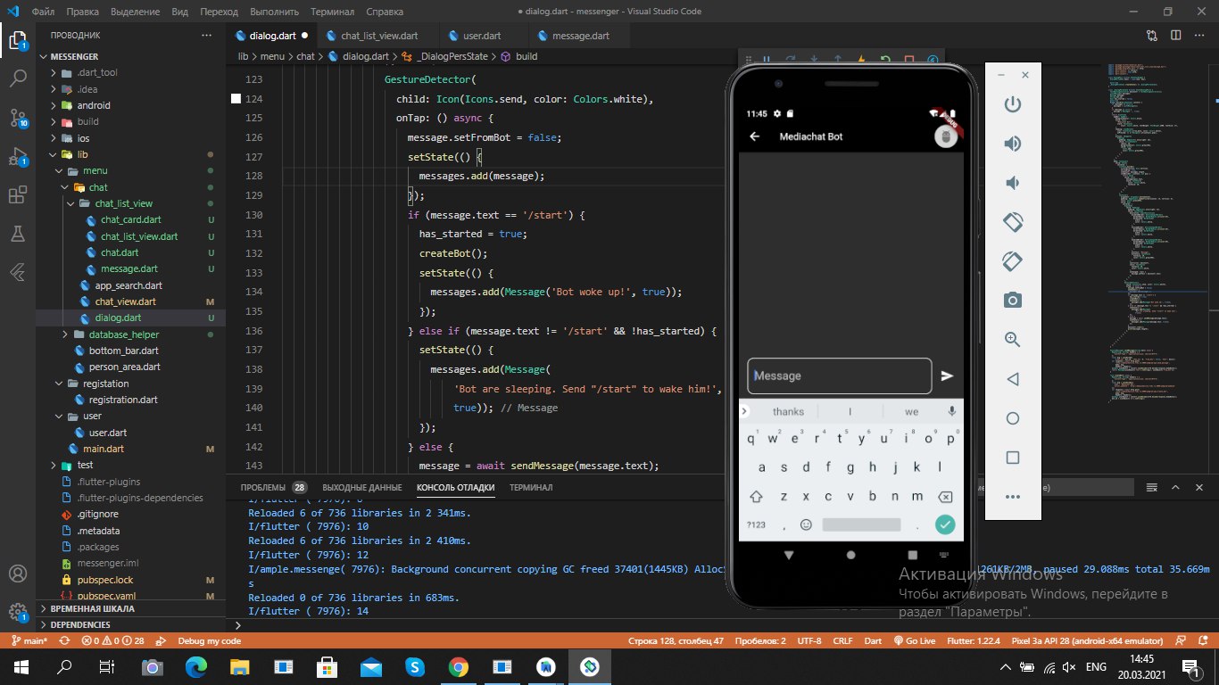Open Source Control view with 10 badge
Image resolution: width=1219 pixels, height=685 pixels.
tap(18, 118)
